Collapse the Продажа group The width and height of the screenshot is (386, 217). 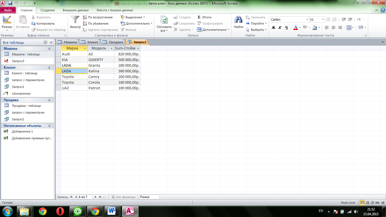(49, 100)
